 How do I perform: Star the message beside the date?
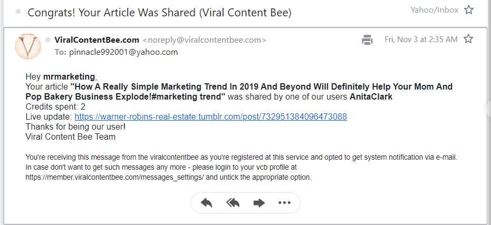pyautogui.click(x=468, y=40)
